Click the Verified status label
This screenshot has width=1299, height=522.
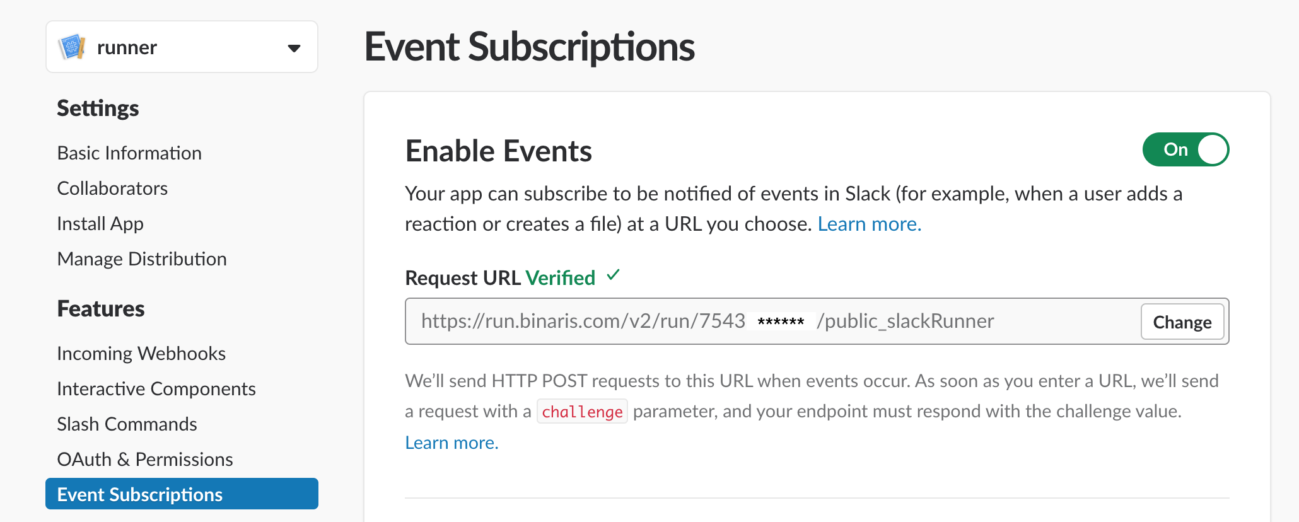pos(561,278)
